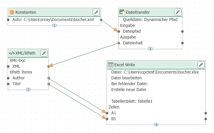Click the Dateiinhalt output port on left
The width and height of the screenshot is (214, 133).
(118, 43)
